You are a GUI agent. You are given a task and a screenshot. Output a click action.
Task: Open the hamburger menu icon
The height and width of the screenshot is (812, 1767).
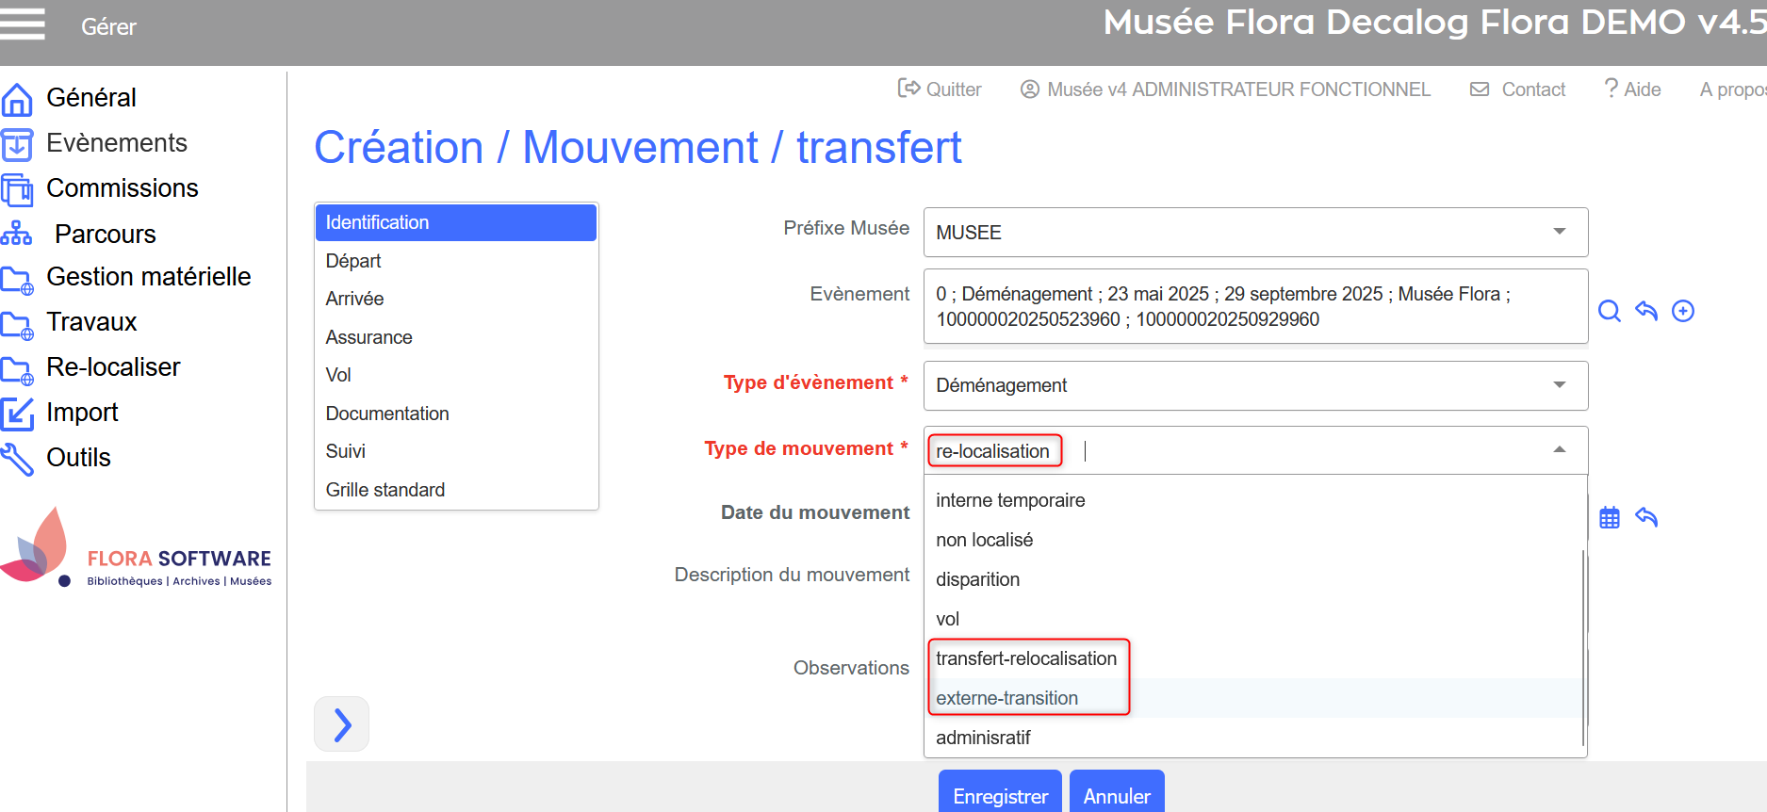coord(23,24)
